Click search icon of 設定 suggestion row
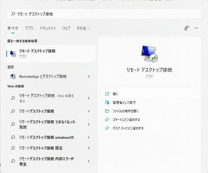 click(x=13, y=148)
